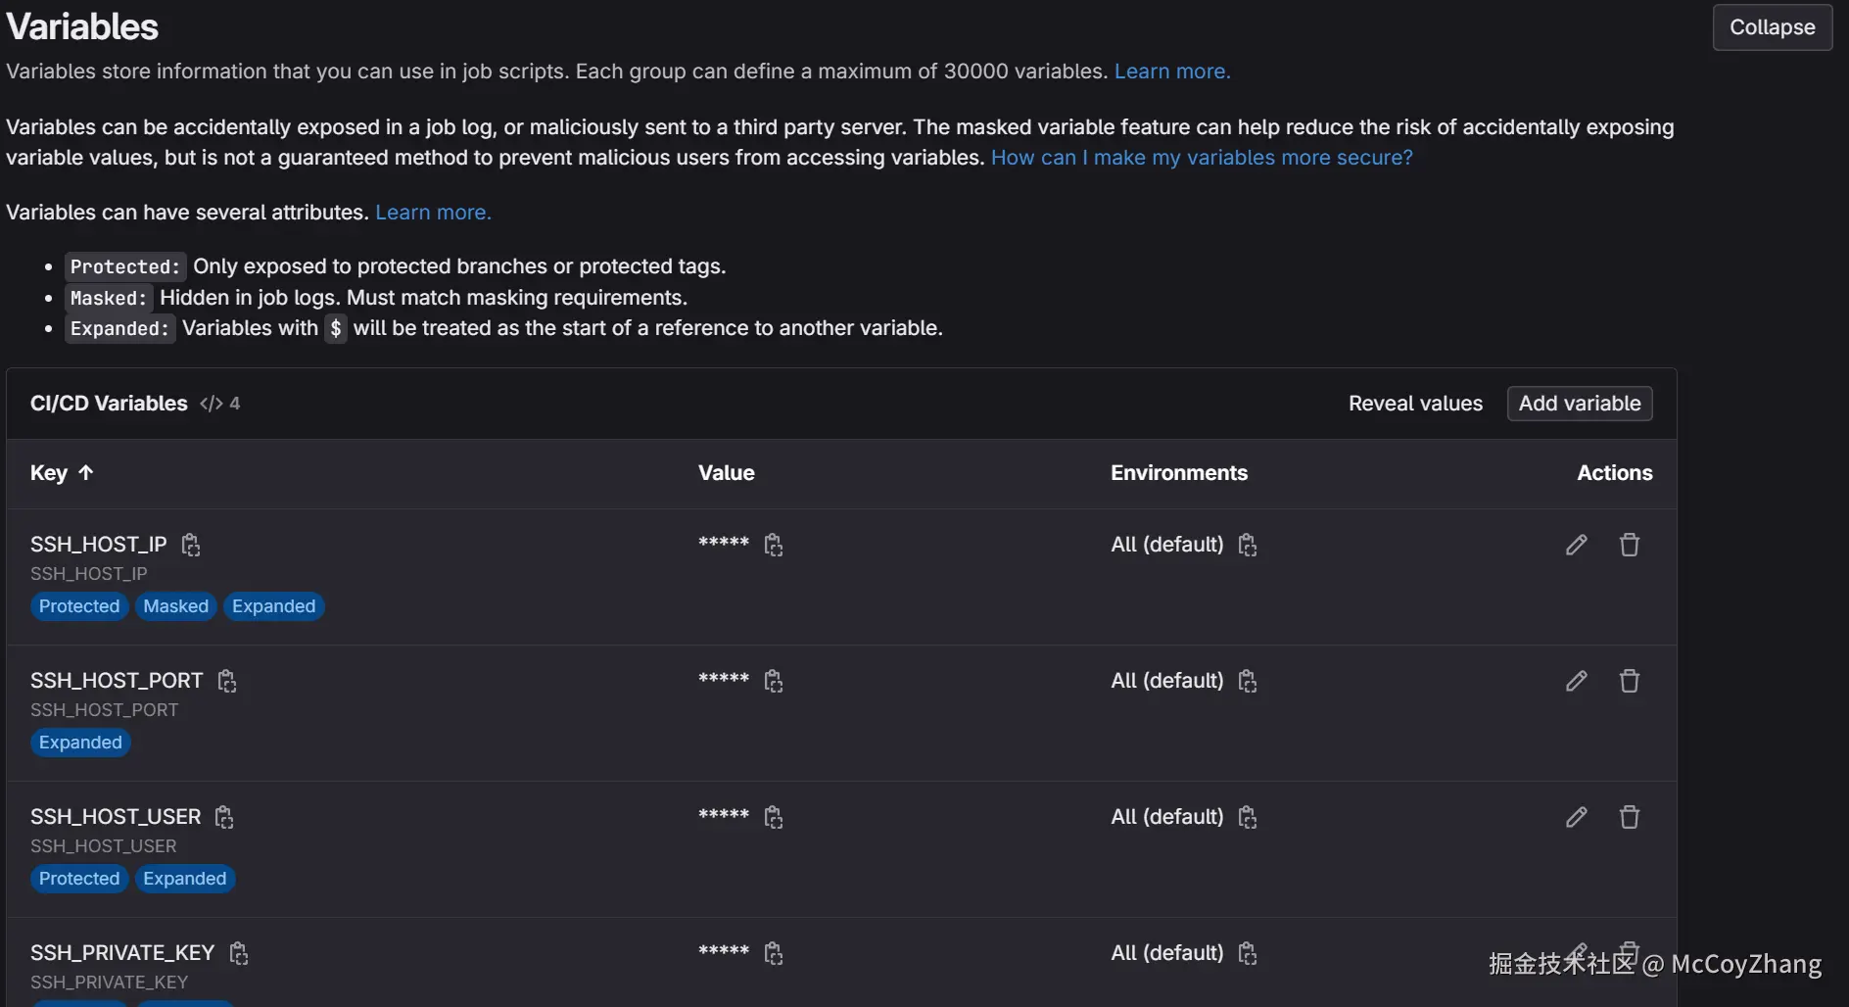The image size is (1849, 1007).
Task: Open the variables security help link
Action: pyautogui.click(x=1202, y=158)
